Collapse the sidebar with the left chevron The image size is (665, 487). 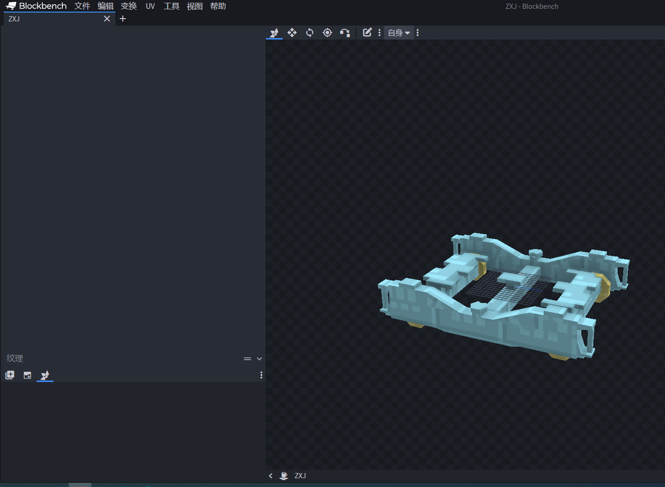(x=271, y=476)
